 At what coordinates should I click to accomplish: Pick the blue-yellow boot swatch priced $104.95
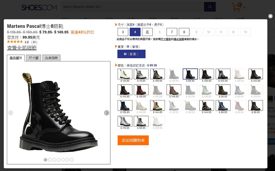tap(223, 74)
